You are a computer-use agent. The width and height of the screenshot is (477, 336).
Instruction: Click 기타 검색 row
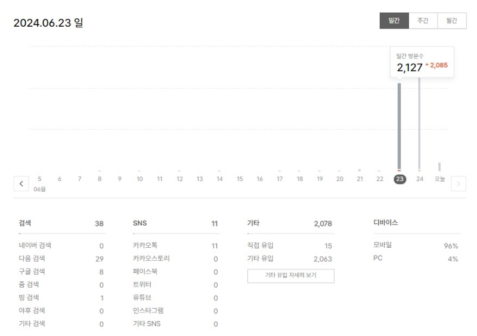[x=61, y=324]
